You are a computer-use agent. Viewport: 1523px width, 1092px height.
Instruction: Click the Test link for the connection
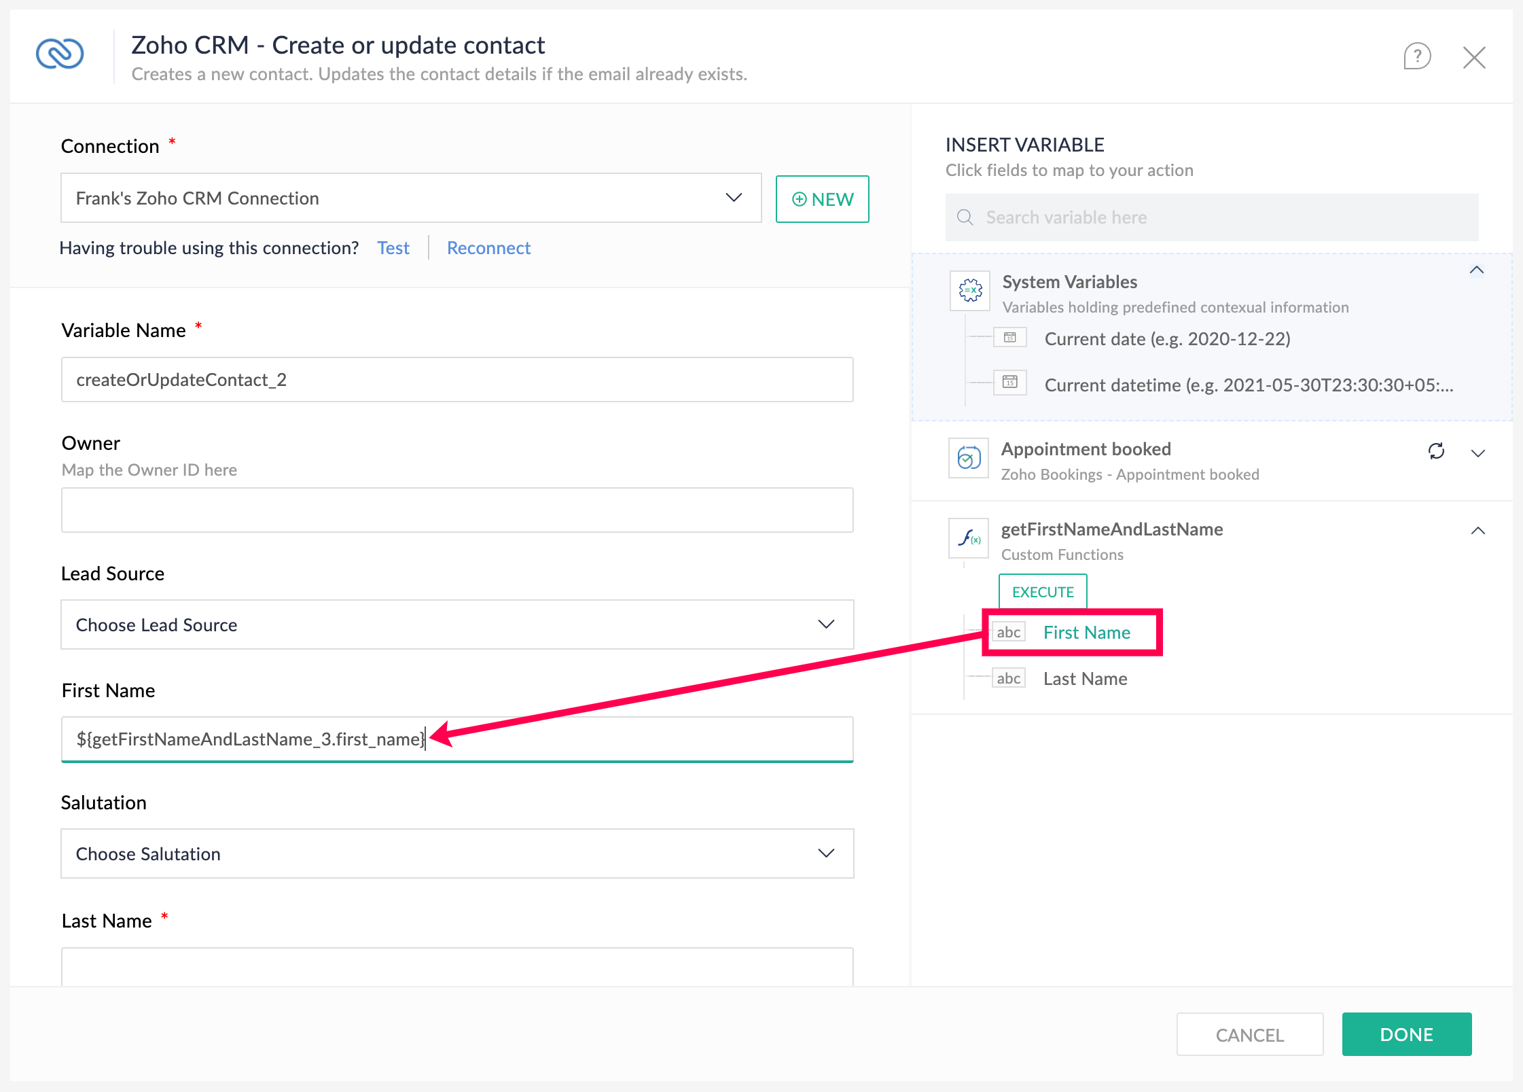pyautogui.click(x=393, y=247)
